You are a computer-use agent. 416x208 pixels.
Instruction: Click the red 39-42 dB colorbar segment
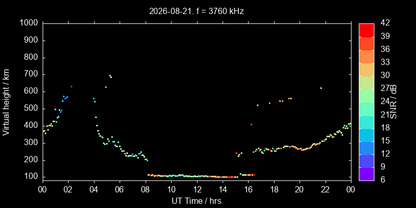click(x=367, y=30)
